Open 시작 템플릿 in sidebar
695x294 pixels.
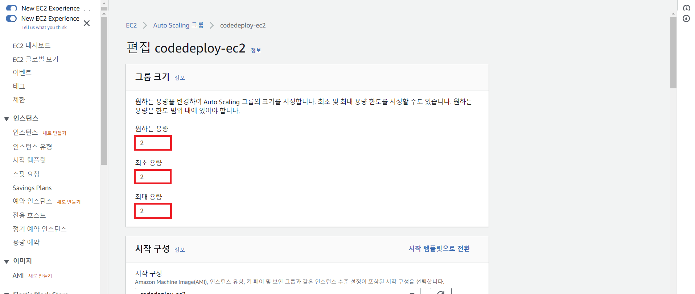[29, 160]
